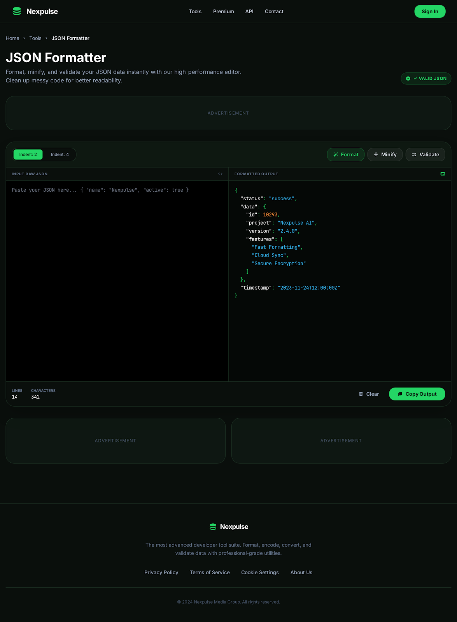Click the terminal icon in formatted output header
Screen dimensions: 457x622
pos(443,174)
